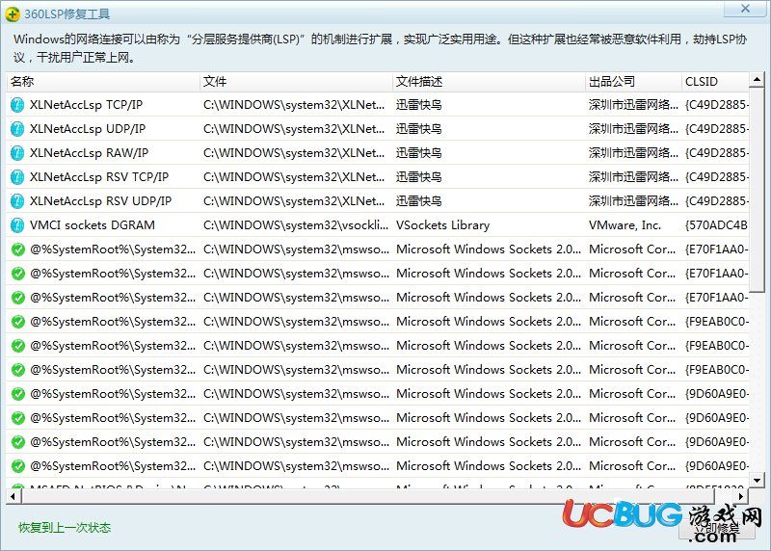
Task: Select the icon next to XLNetAccLsp RSV TCP/IP
Action: coord(17,177)
